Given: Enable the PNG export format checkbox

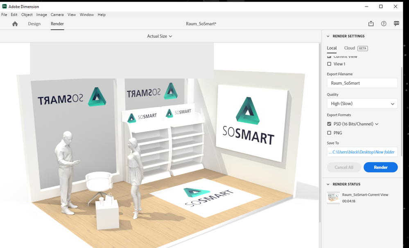Looking at the screenshot, I should click(x=329, y=133).
